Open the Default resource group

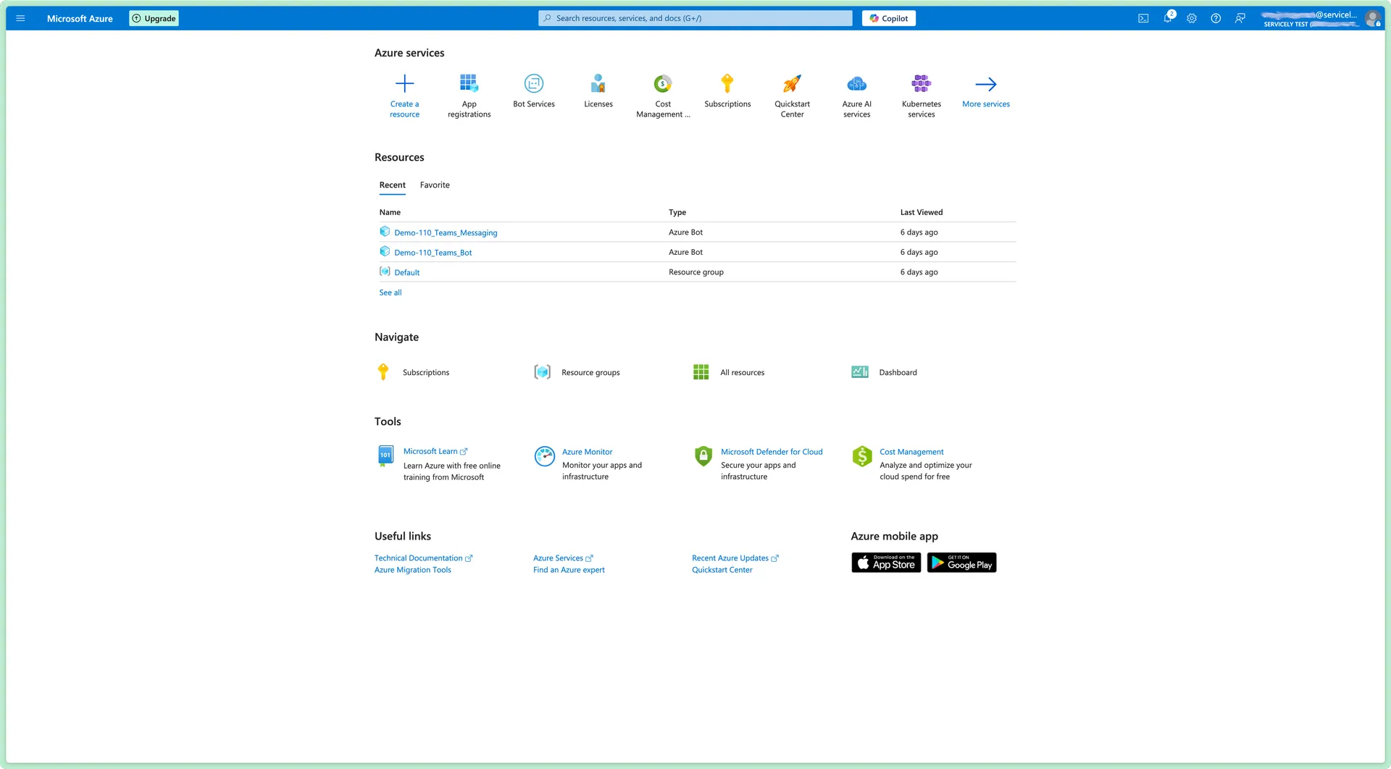(x=406, y=273)
